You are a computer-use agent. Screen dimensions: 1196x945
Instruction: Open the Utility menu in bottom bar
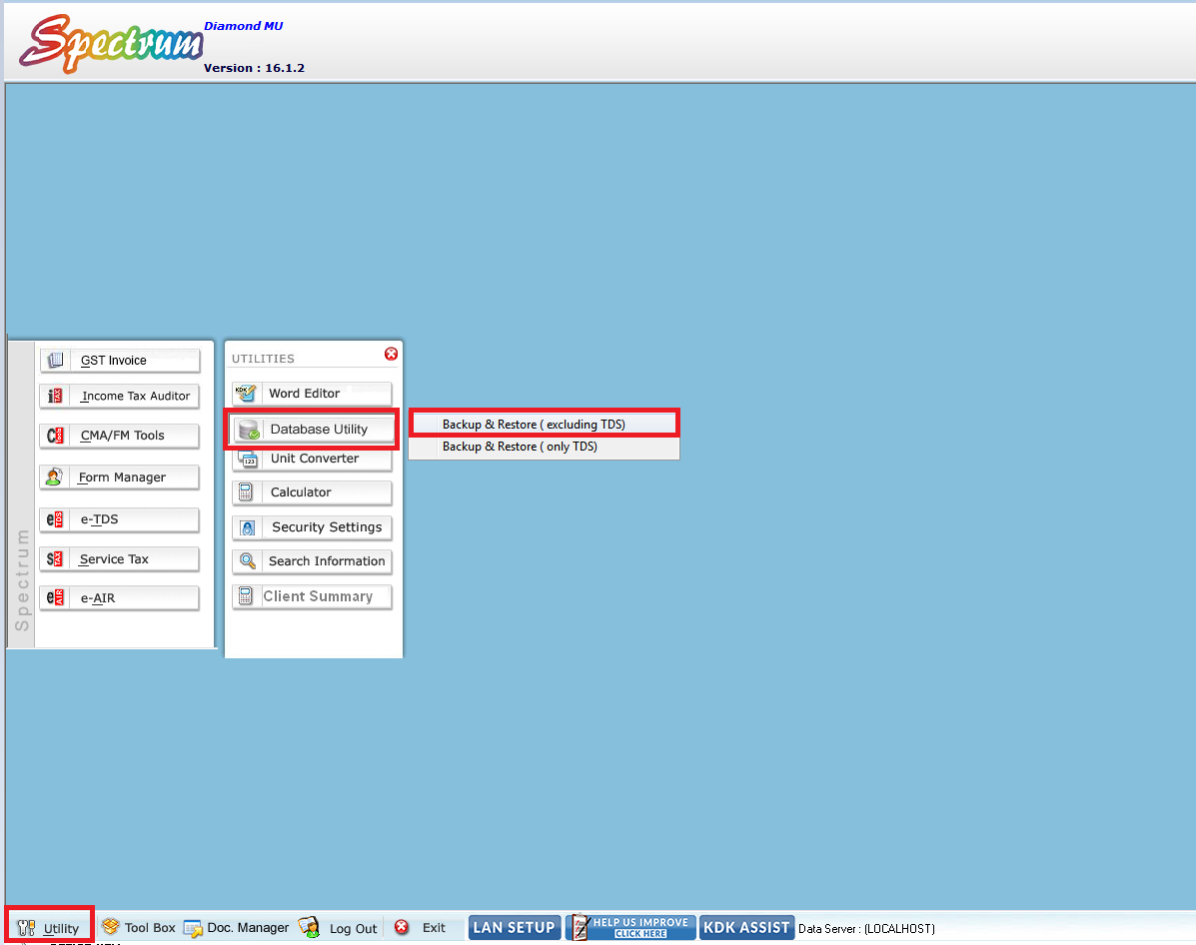[49, 928]
